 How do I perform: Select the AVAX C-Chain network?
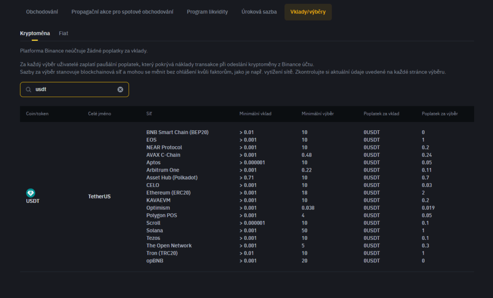pos(163,155)
